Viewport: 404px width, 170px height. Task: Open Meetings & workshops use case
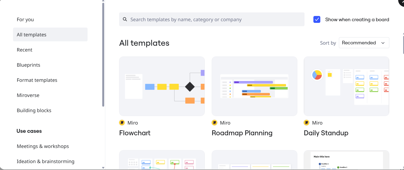43,146
